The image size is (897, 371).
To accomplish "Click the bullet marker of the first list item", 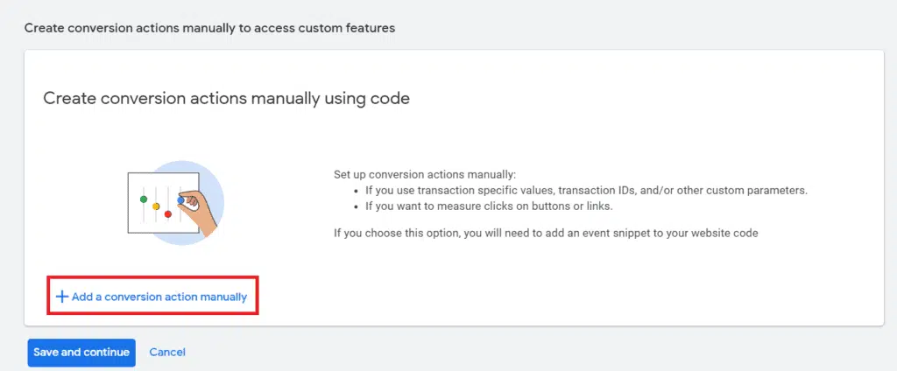I will [x=356, y=190].
